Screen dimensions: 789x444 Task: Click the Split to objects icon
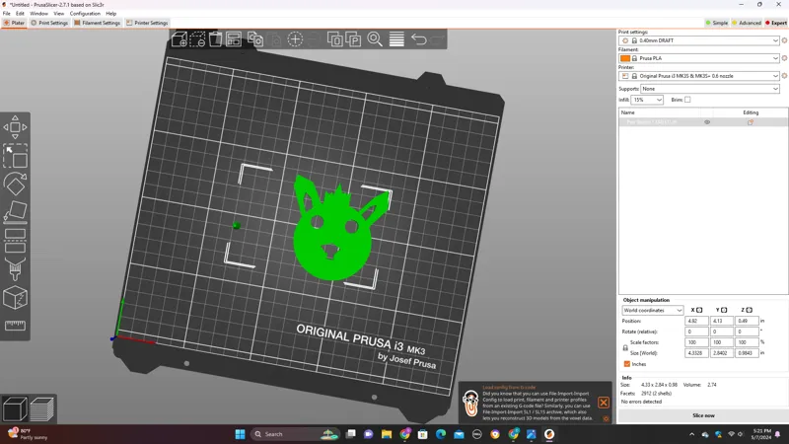coord(334,39)
